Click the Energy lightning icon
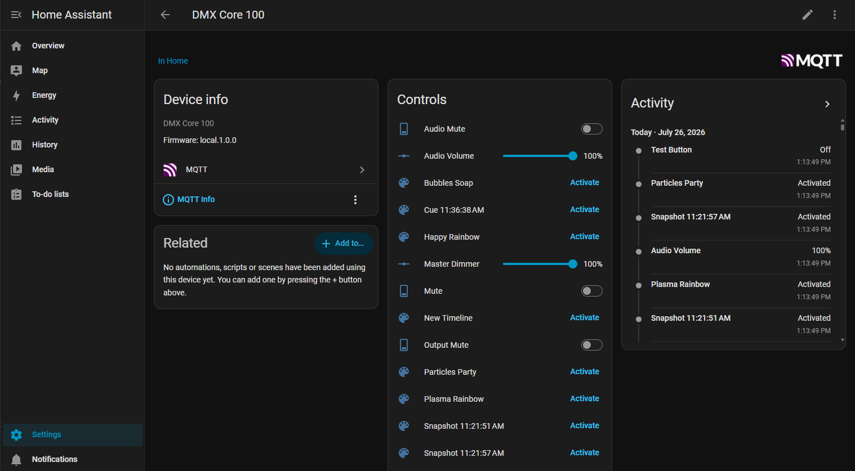This screenshot has height=471, width=855. [x=16, y=95]
